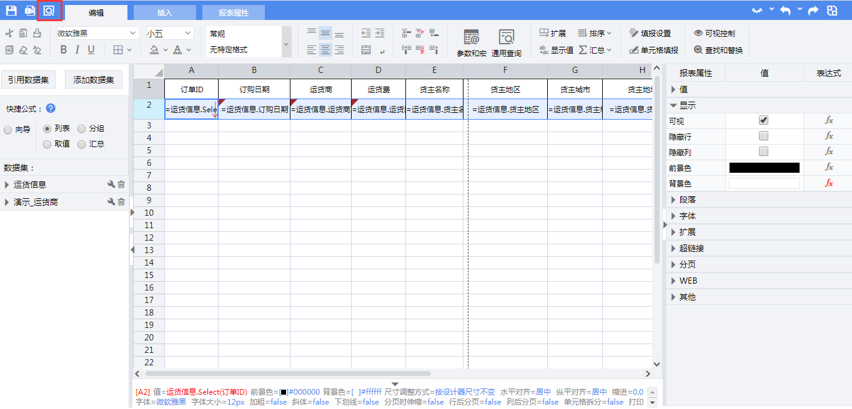
Task: Enable the 隐藏行 hide row checkbox
Action: (x=763, y=136)
